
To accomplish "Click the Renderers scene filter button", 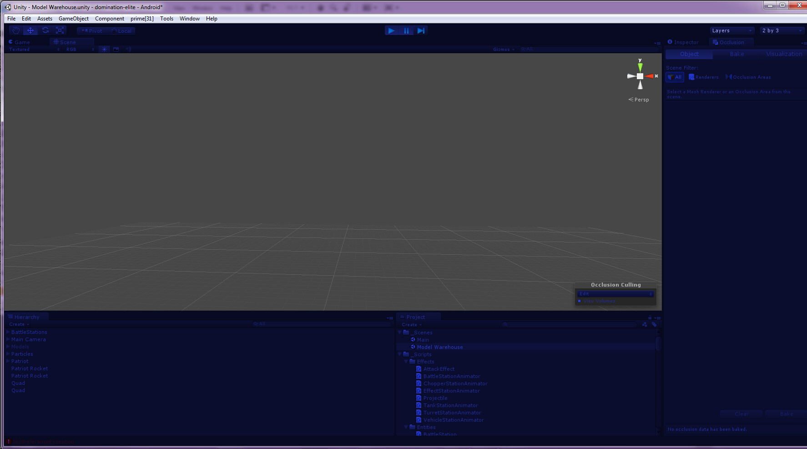I will pyautogui.click(x=703, y=77).
